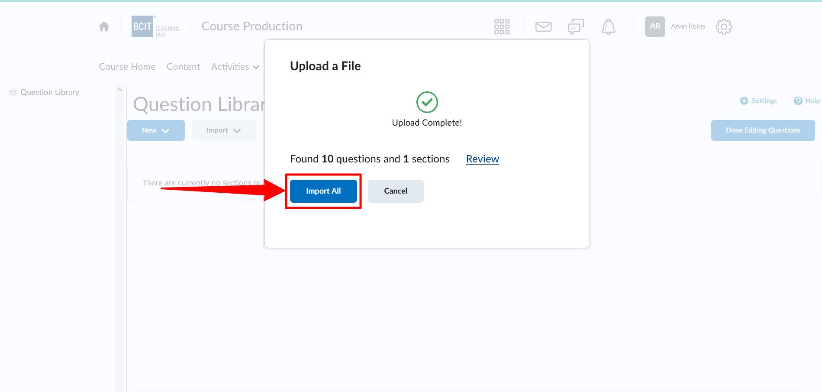Click the Import All button
The height and width of the screenshot is (392, 822).
click(323, 191)
